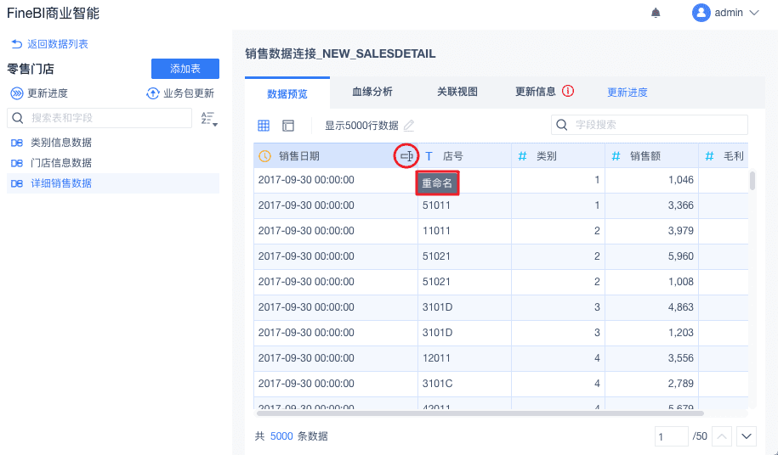
Task: Open the admin user dropdown
Action: [724, 13]
